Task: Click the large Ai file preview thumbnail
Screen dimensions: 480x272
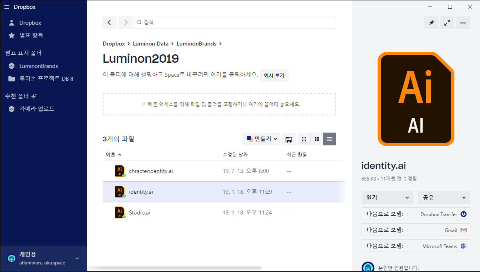Action: pyautogui.click(x=416, y=99)
